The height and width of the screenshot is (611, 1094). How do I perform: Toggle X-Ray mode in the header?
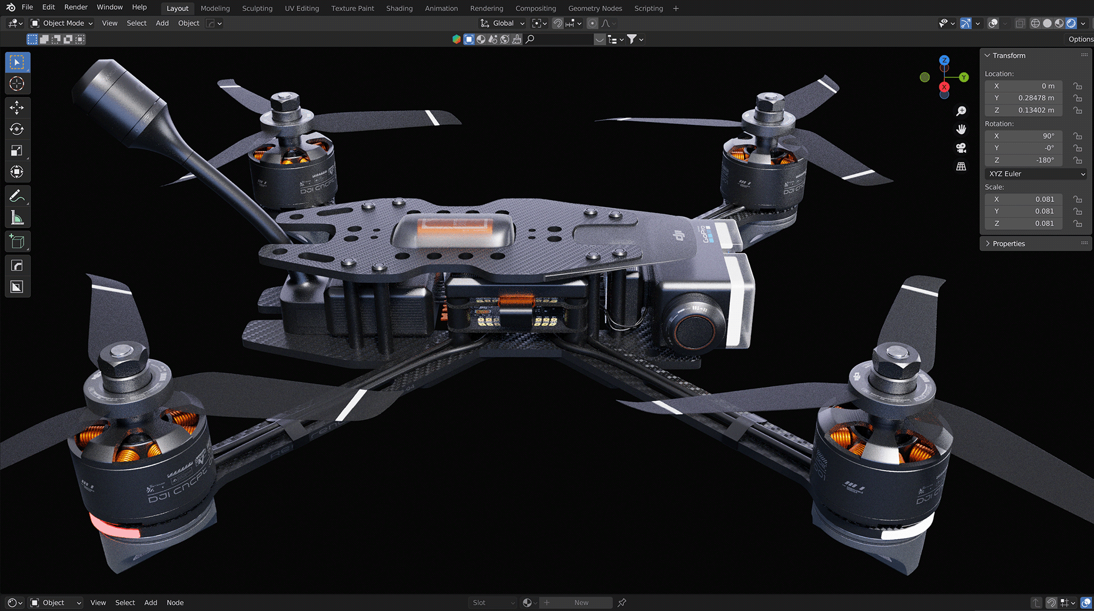click(x=1020, y=23)
